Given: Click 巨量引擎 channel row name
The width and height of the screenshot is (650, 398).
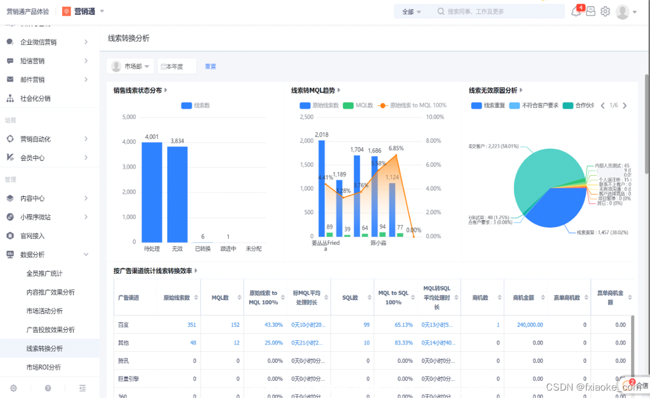Looking at the screenshot, I should (129, 379).
